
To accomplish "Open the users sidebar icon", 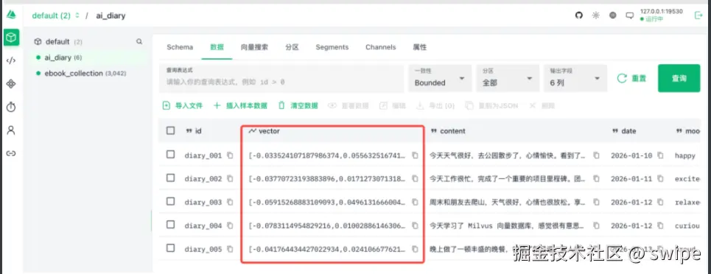I will point(11,130).
